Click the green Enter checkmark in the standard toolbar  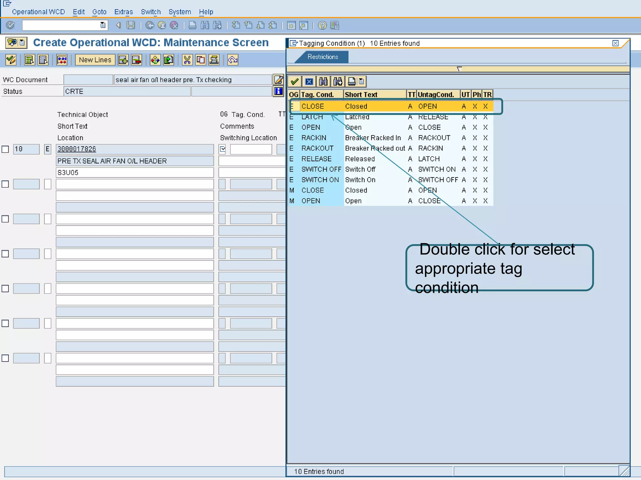tap(10, 25)
